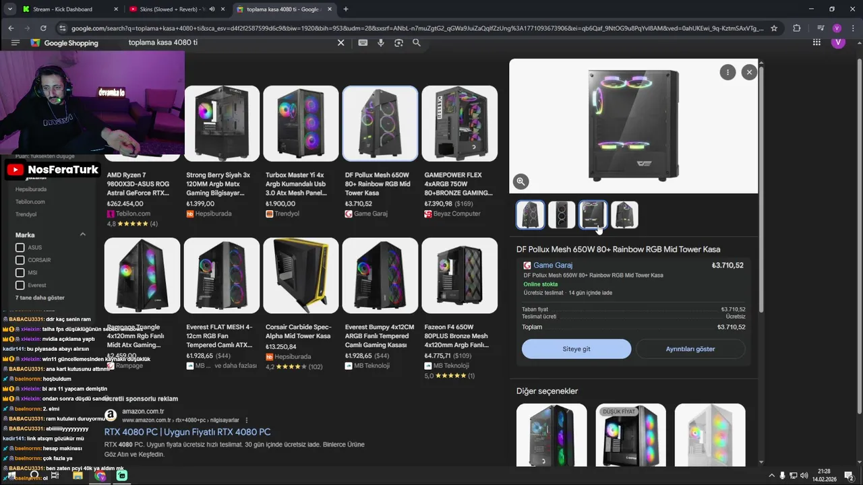Open Google account avatar on Shopping page
863x485 pixels.
pos(838,42)
